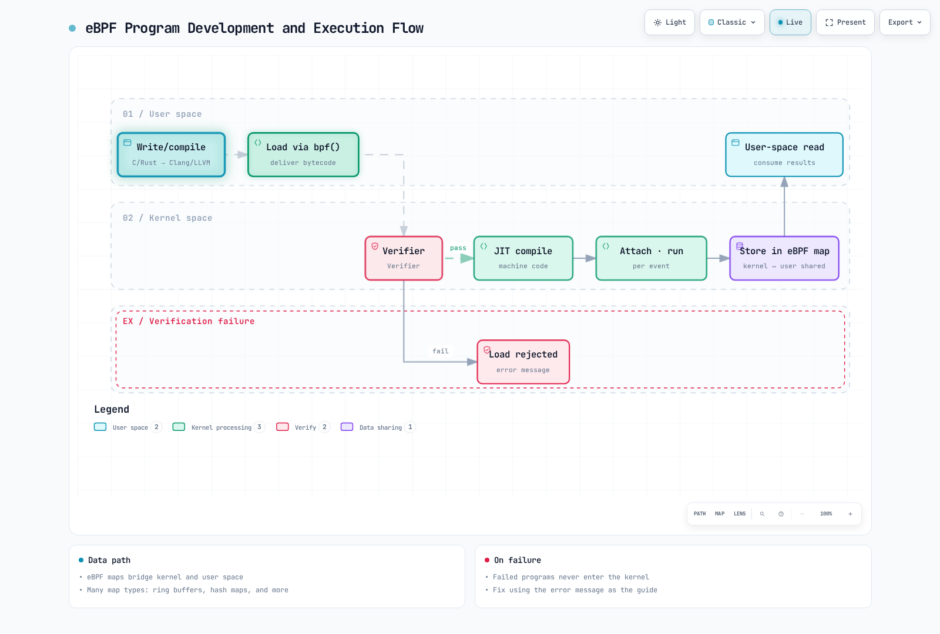
Task: Zoom out with the minus icon
Action: point(802,514)
